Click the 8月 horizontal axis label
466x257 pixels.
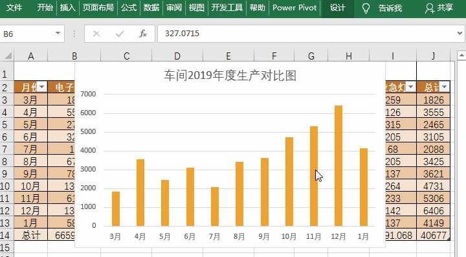click(x=239, y=236)
